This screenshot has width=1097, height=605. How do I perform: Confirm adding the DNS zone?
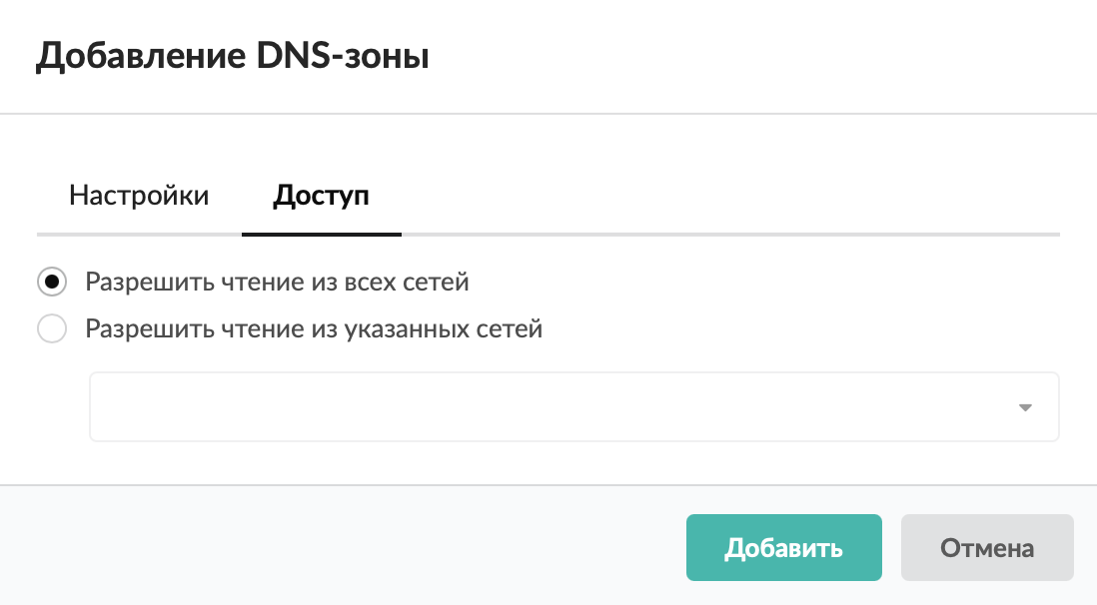(783, 548)
